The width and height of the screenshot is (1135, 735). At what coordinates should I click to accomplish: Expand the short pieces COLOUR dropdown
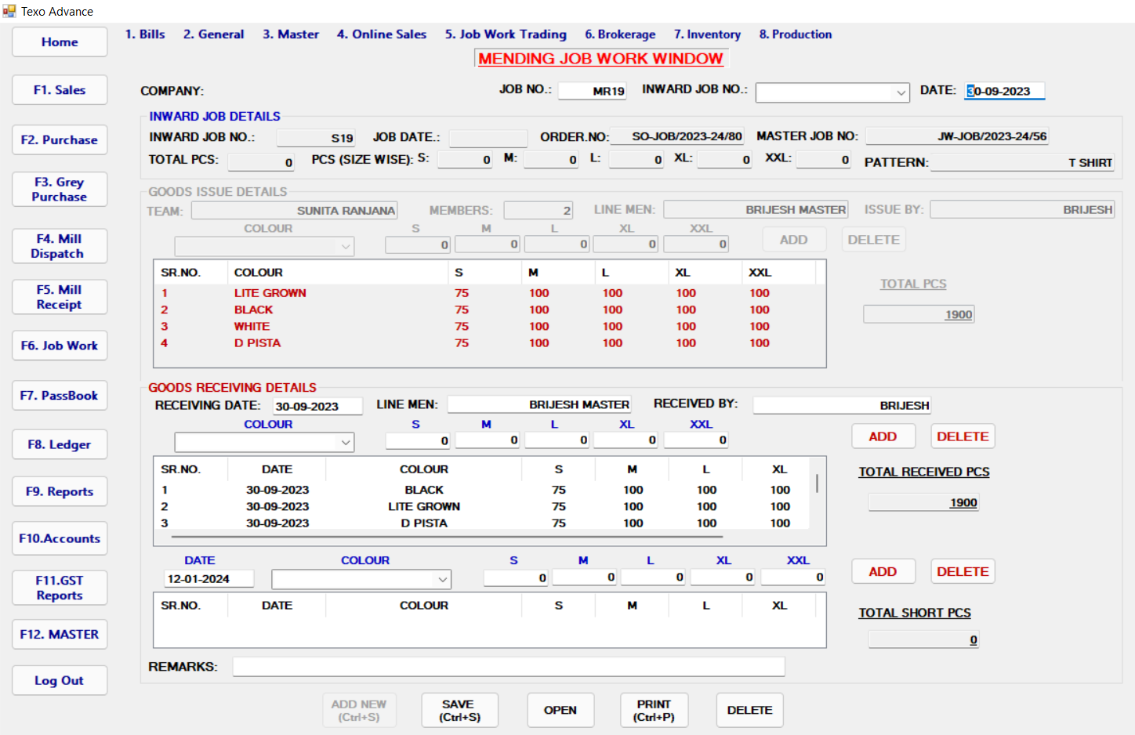[442, 580]
